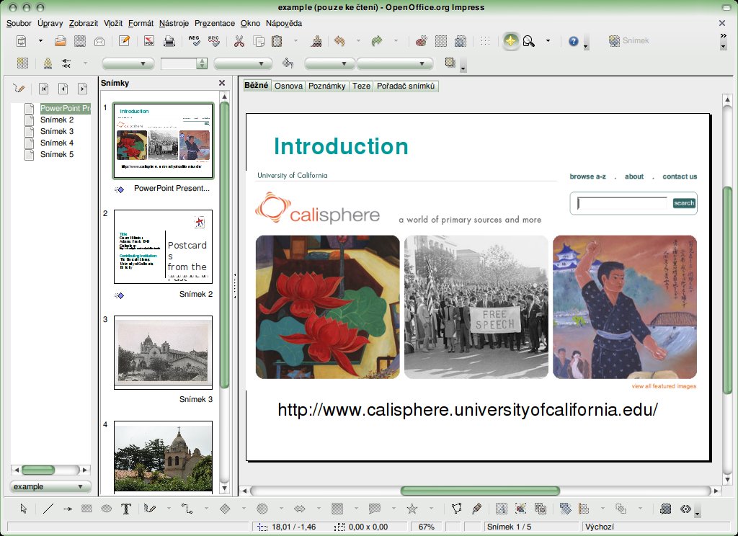Image resolution: width=738 pixels, height=536 pixels.
Task: Click the Snímky panel vertical scrollbar
Action: coord(225,292)
